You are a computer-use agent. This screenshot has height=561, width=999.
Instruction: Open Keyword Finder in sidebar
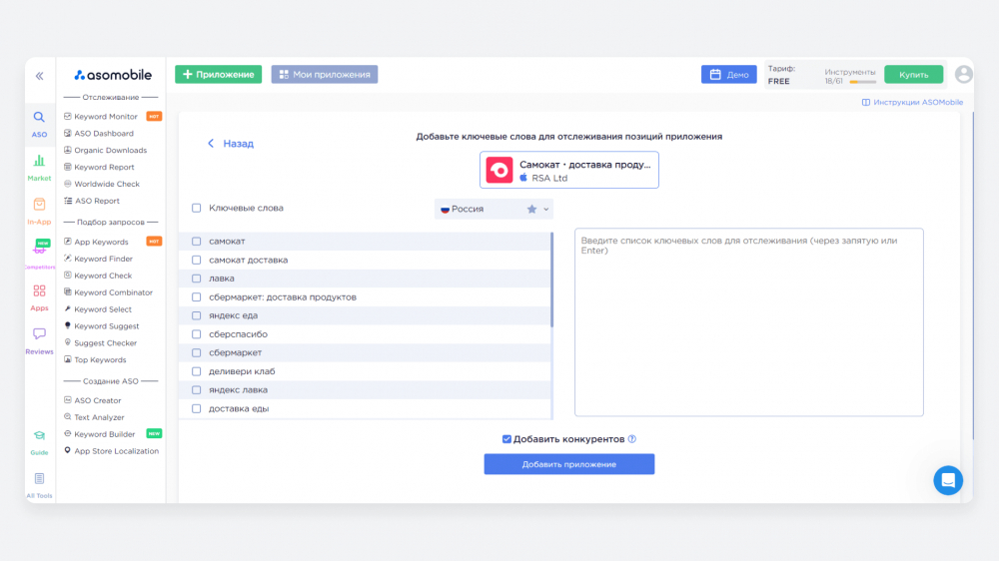coord(103,259)
